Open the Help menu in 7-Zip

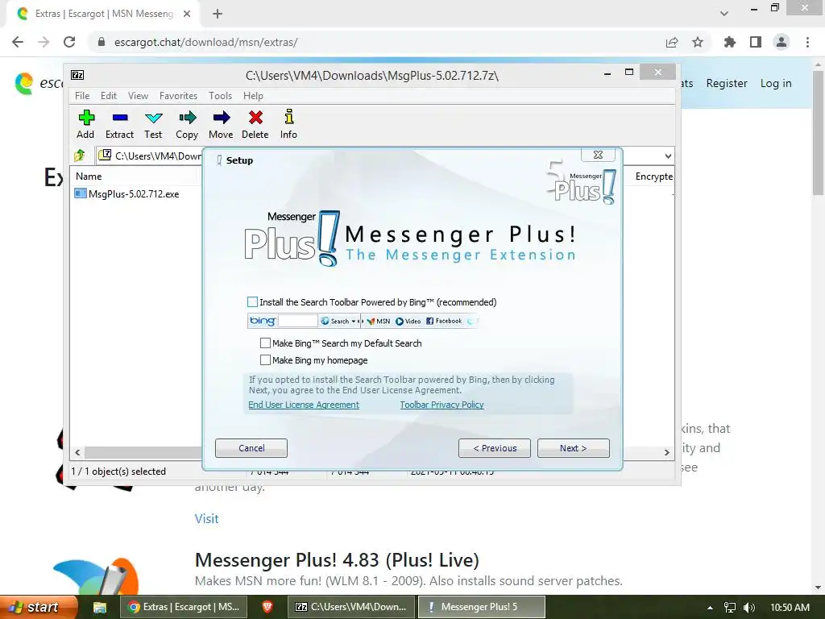coord(253,96)
